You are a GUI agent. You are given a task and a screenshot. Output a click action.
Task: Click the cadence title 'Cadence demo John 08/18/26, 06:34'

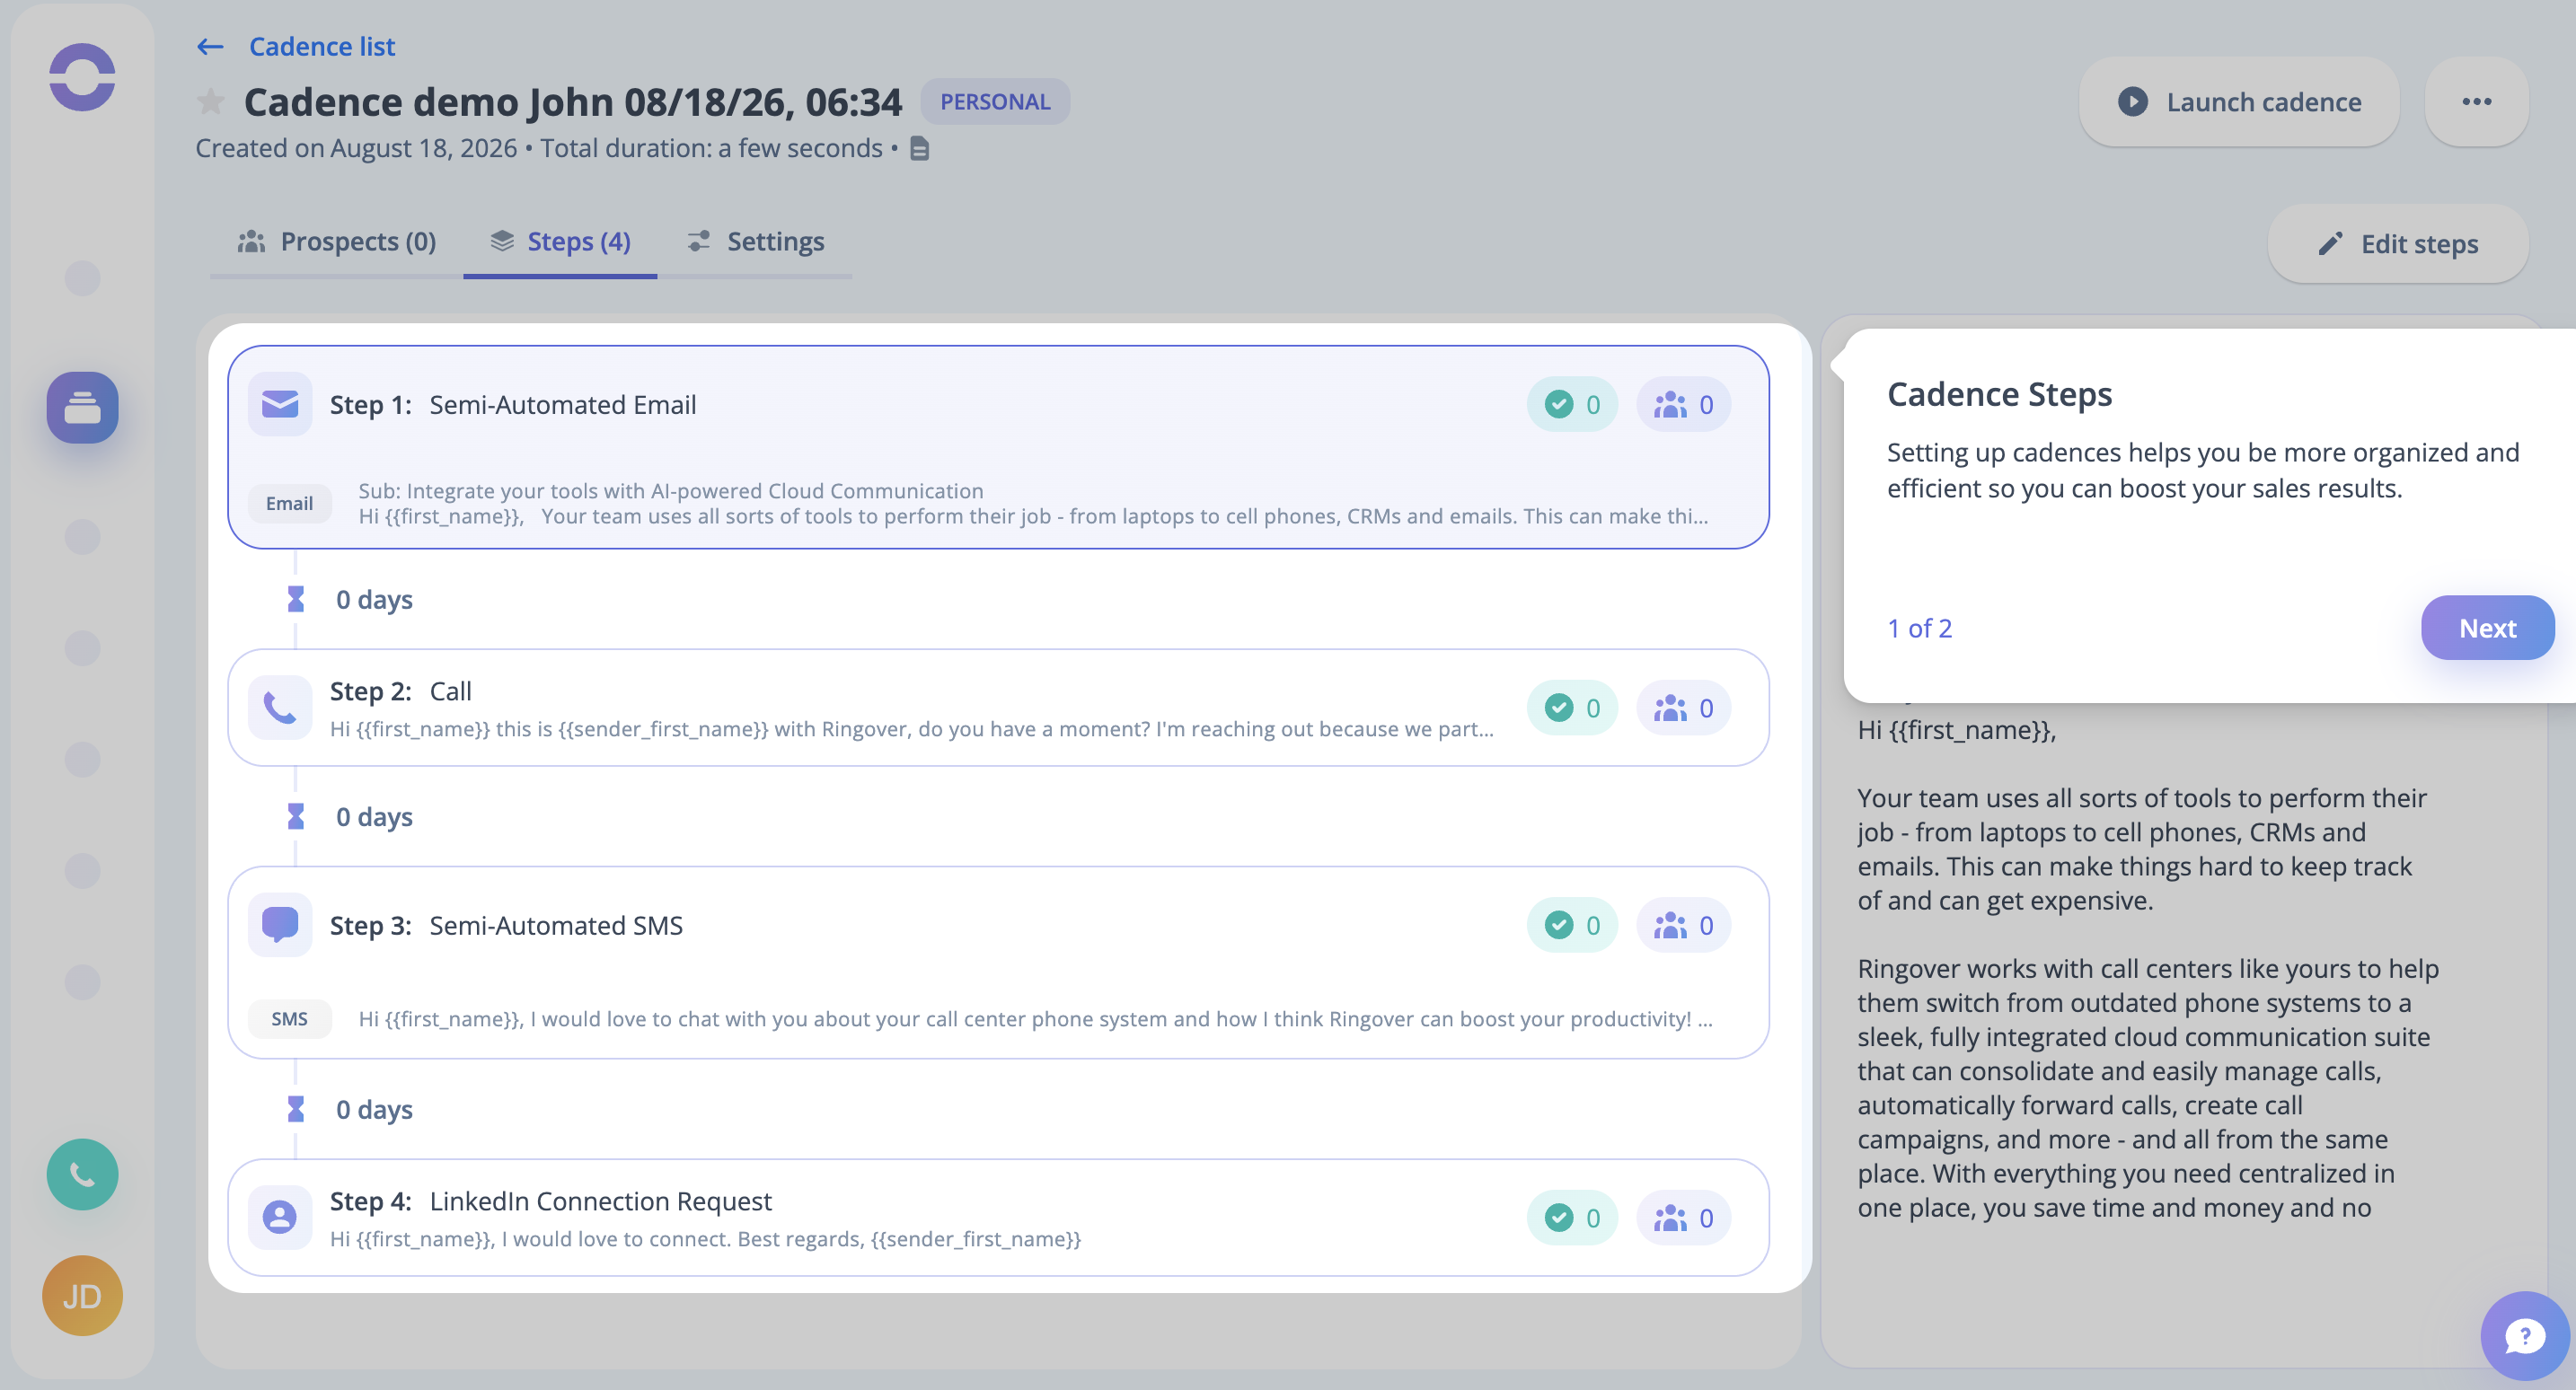[573, 102]
